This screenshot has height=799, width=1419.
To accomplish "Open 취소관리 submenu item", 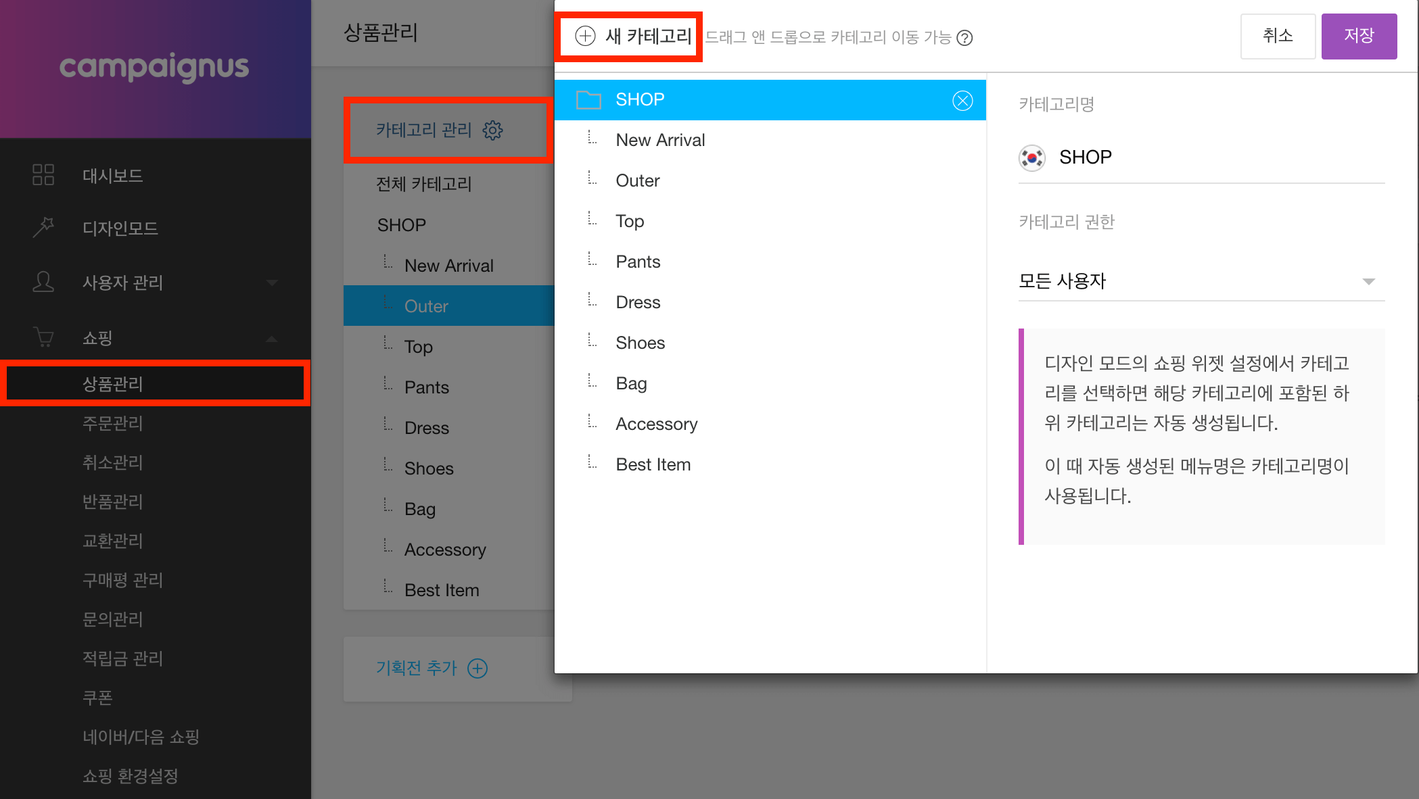I will click(x=113, y=462).
